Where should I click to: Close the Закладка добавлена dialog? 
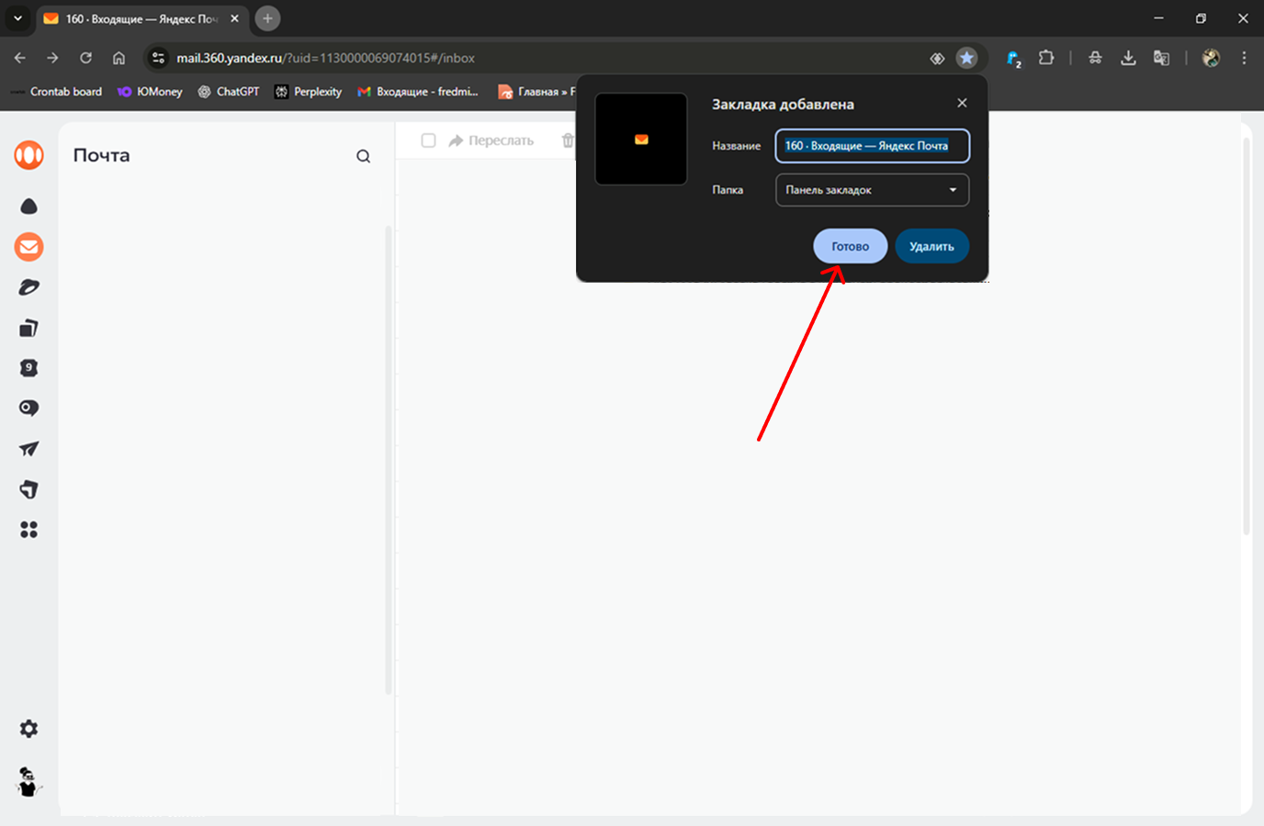pyautogui.click(x=962, y=103)
